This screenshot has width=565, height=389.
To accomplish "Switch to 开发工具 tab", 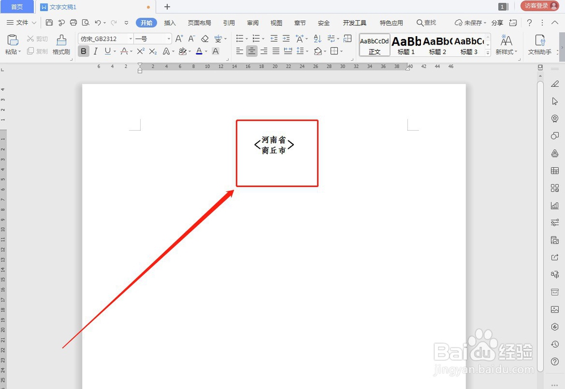I will (355, 23).
